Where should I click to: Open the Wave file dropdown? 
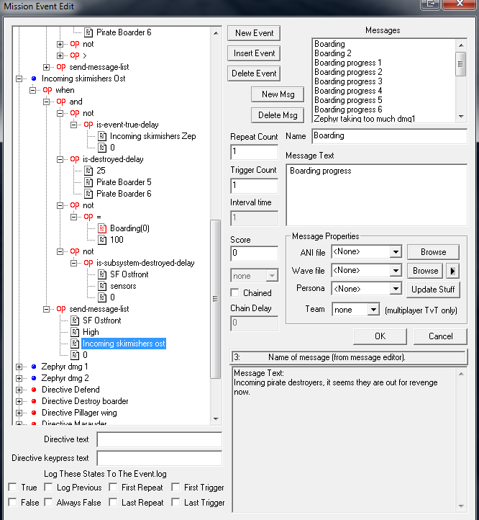(396, 271)
